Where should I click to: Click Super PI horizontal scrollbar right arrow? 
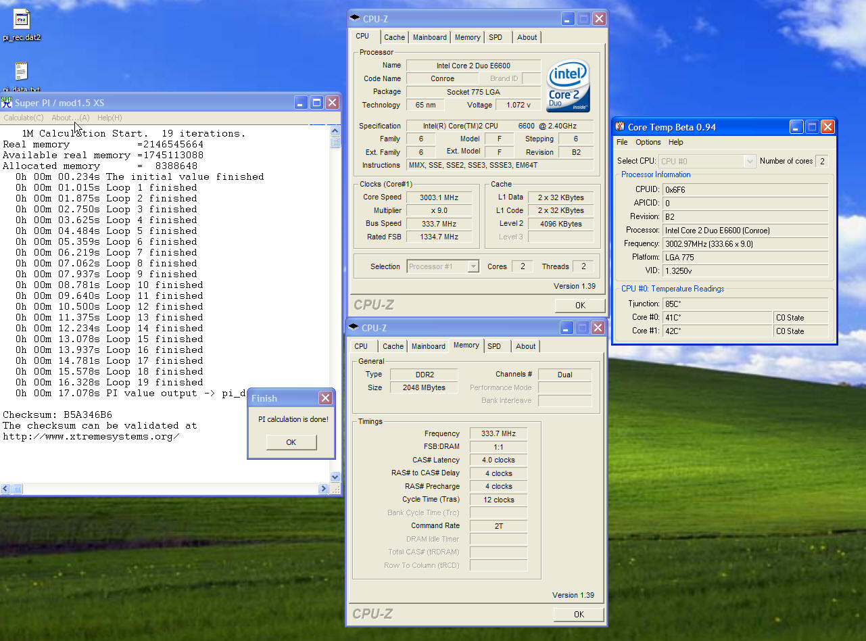tap(324, 488)
